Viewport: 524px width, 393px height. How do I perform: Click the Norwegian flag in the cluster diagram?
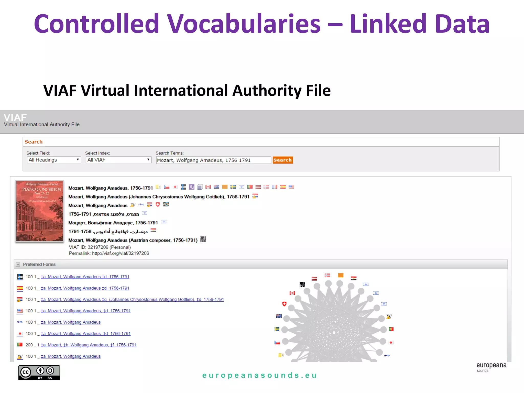[327, 276]
